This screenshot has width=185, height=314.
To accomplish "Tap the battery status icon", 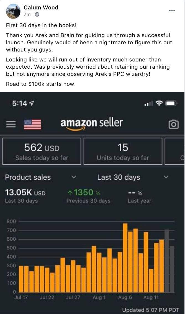I will 171,103.
